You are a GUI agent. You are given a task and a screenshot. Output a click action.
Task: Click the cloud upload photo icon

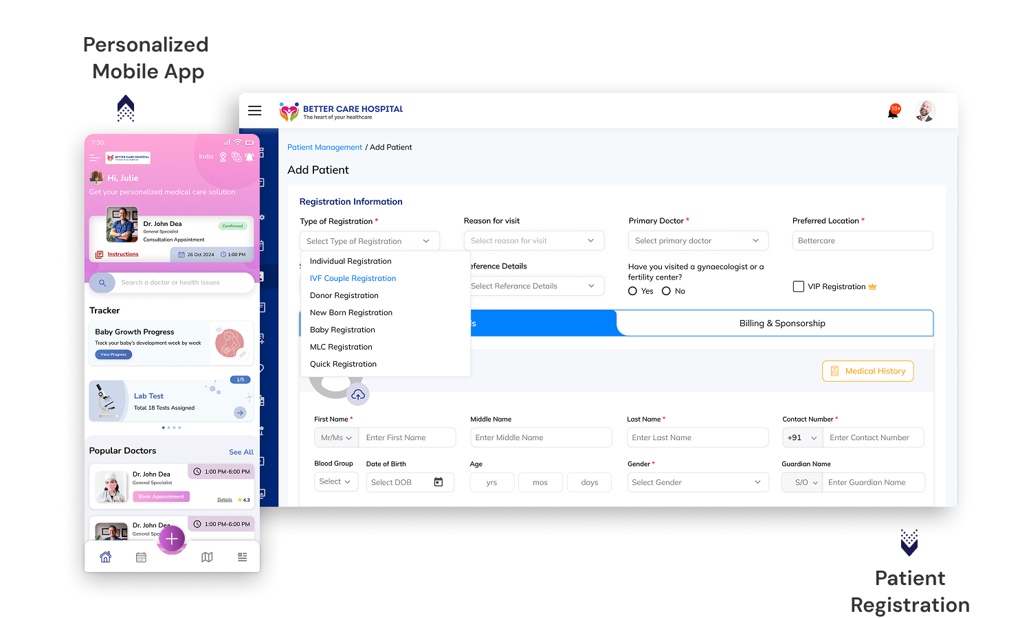358,395
